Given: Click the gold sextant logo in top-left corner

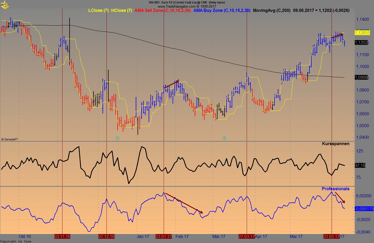Looking at the screenshot, I should [x=5, y=5].
